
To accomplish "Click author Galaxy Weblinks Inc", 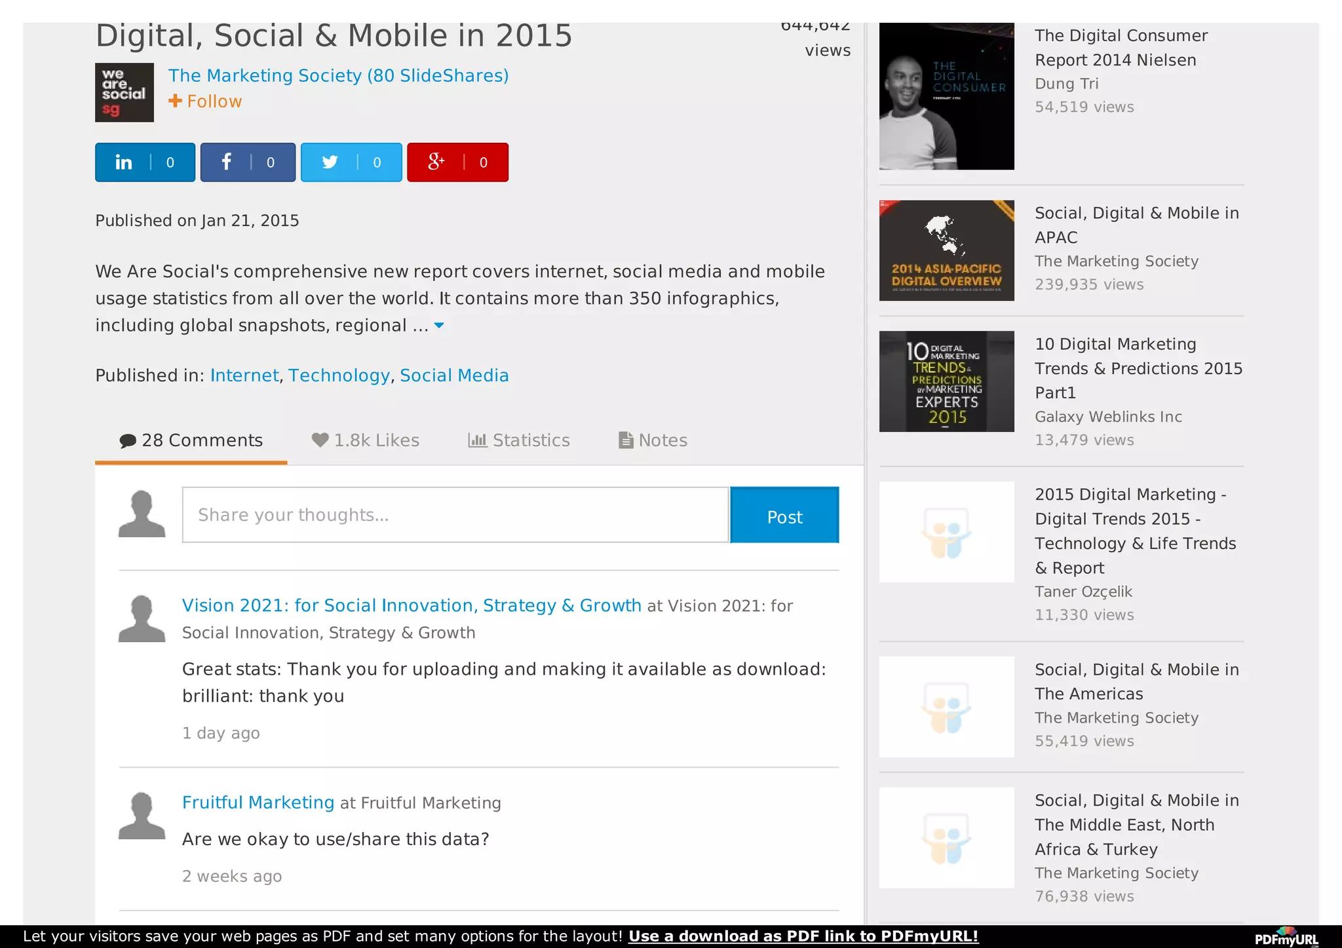I will 1109,417.
